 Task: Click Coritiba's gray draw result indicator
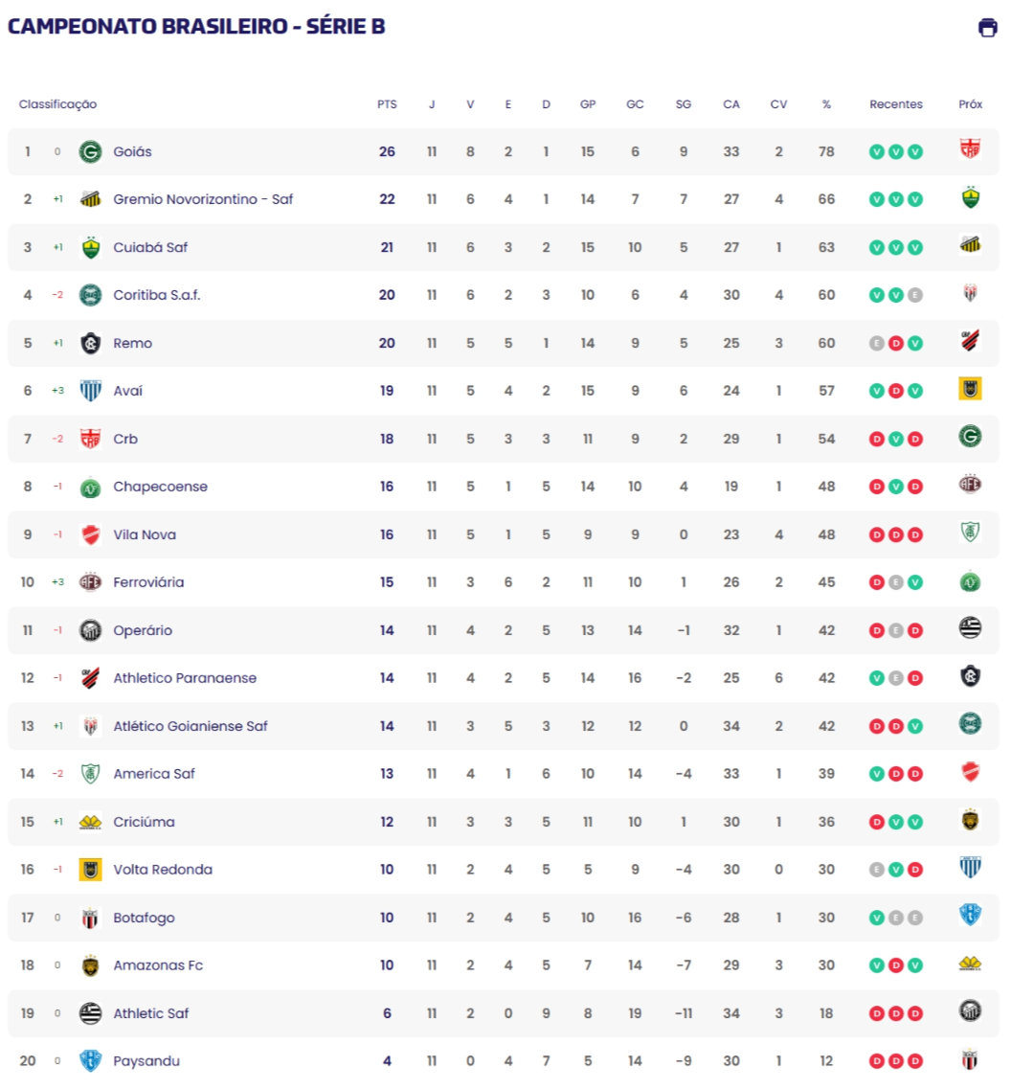915,295
